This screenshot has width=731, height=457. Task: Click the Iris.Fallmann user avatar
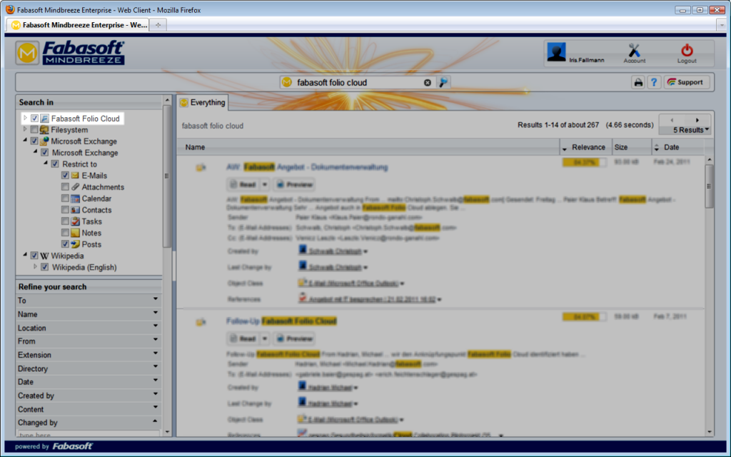(556, 51)
